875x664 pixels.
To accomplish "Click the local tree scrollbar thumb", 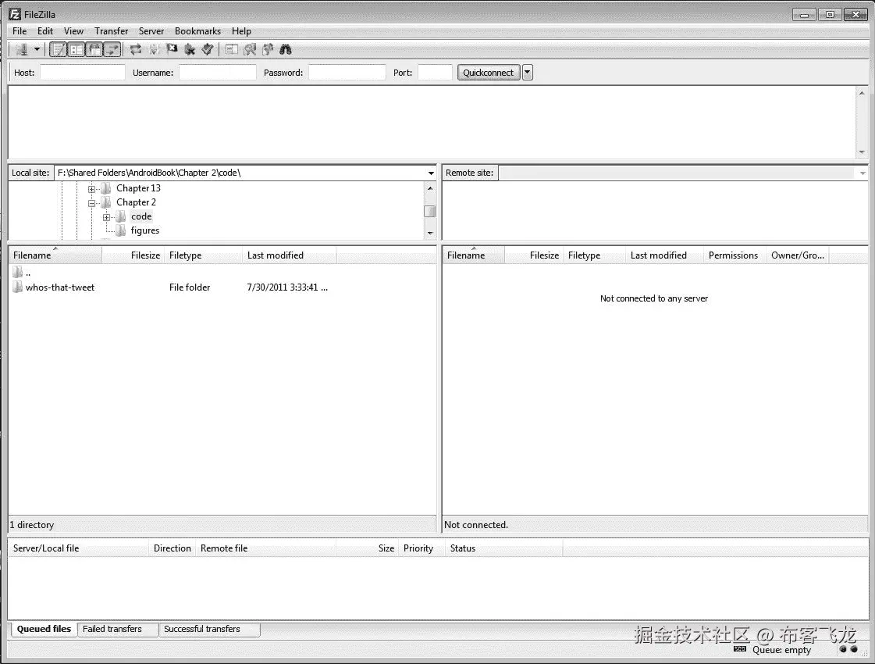I will 429,212.
